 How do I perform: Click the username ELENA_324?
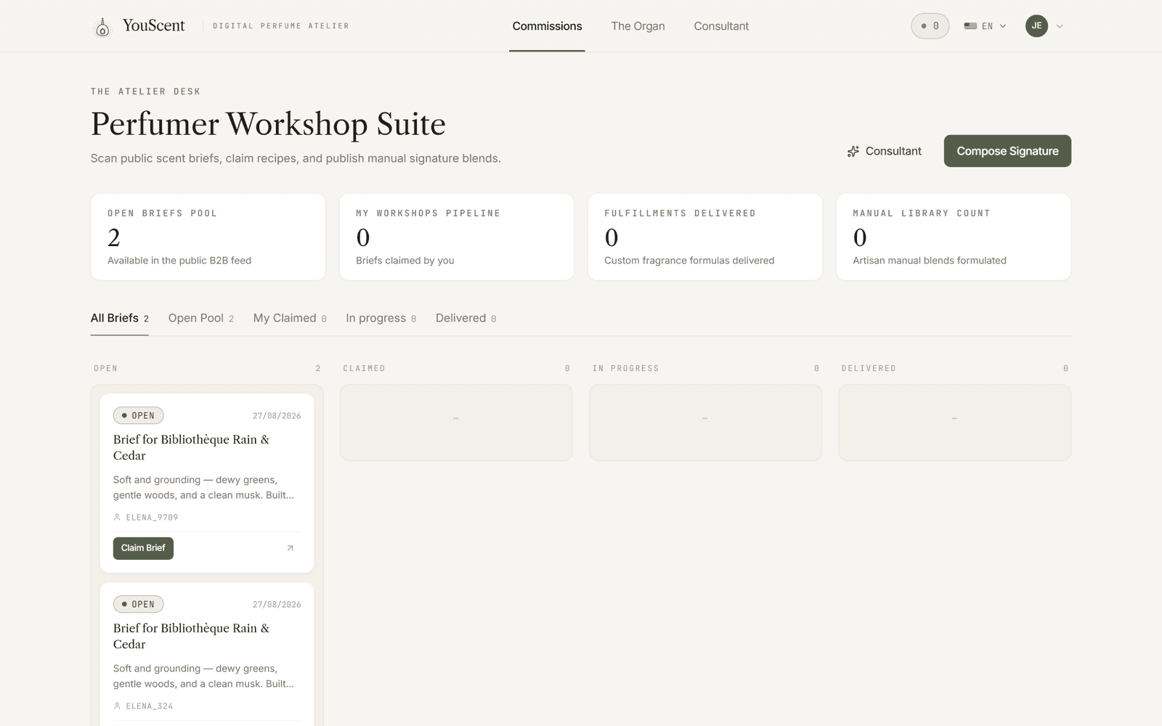[x=150, y=706]
